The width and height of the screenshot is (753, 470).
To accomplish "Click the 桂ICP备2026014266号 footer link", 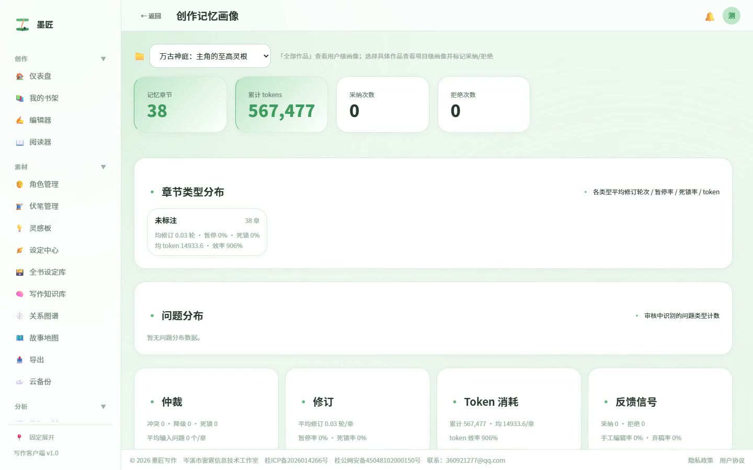I will pyautogui.click(x=296, y=461).
